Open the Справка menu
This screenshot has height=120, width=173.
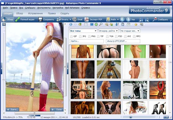[86, 8]
